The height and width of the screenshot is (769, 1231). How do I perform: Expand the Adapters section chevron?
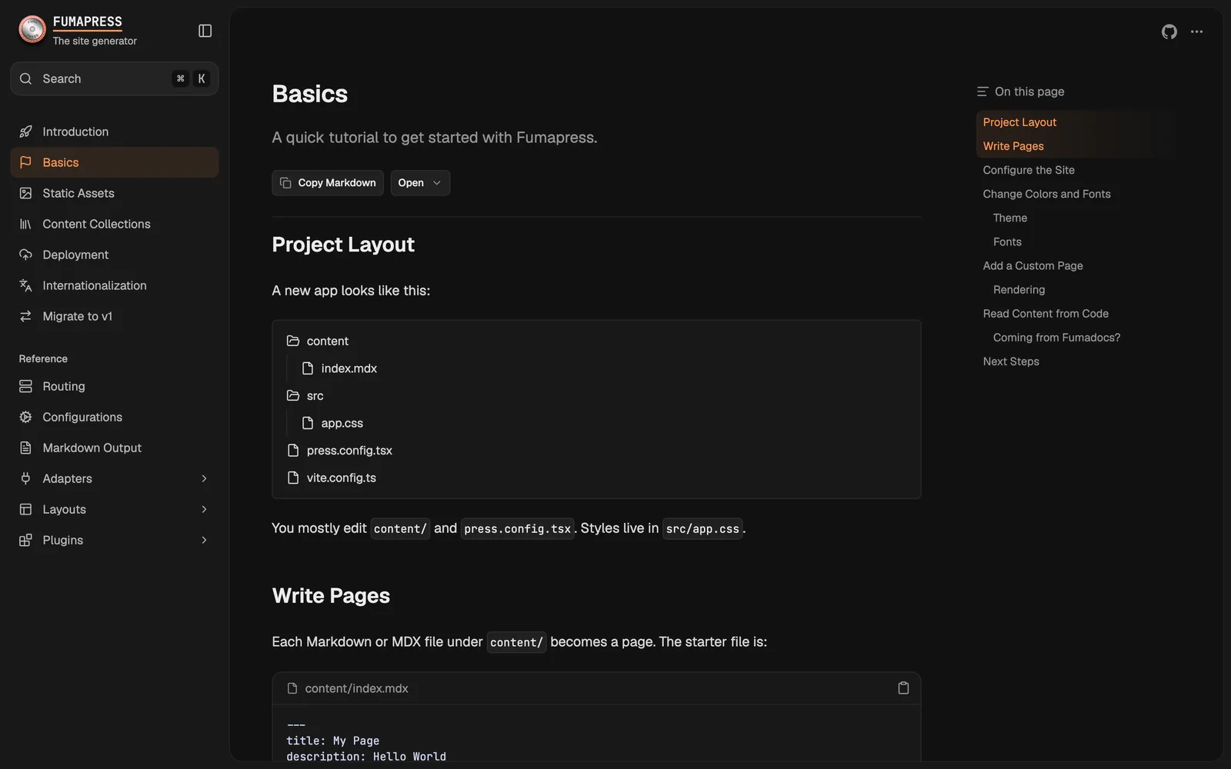(204, 478)
